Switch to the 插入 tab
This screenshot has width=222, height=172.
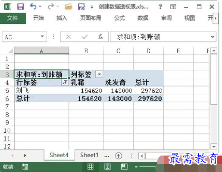coord(62,18)
